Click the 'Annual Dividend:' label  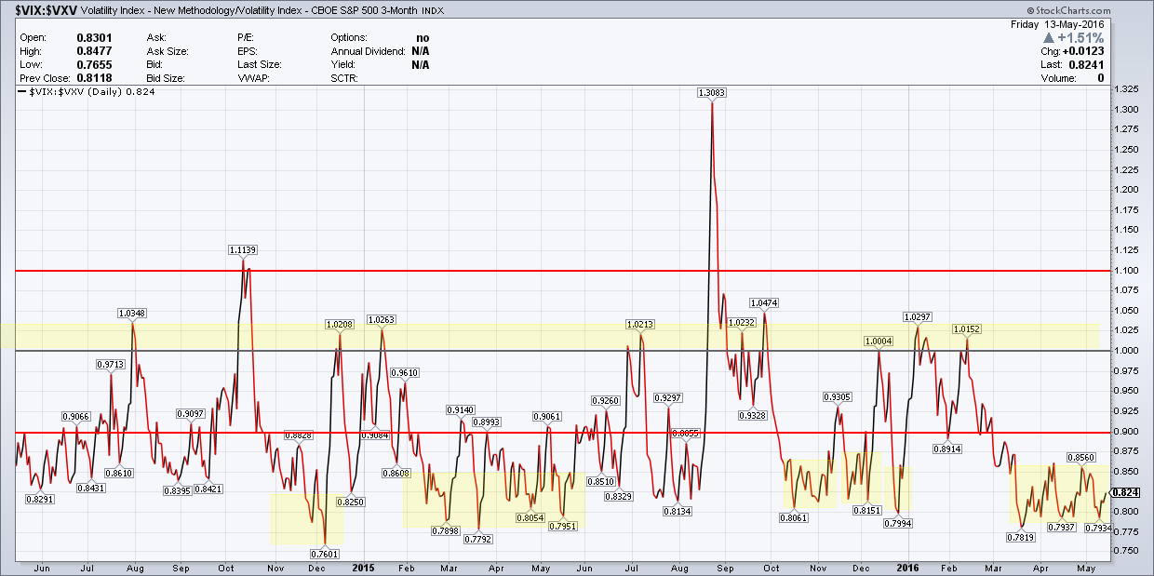click(x=368, y=51)
